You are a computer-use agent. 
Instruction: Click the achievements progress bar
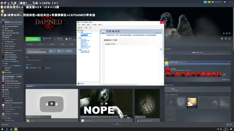(x=199, y=64)
